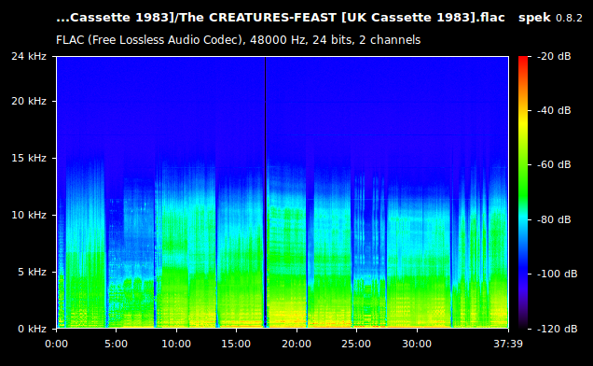Select the FLAC codec info line
This screenshot has height=366, width=593.
(x=239, y=40)
